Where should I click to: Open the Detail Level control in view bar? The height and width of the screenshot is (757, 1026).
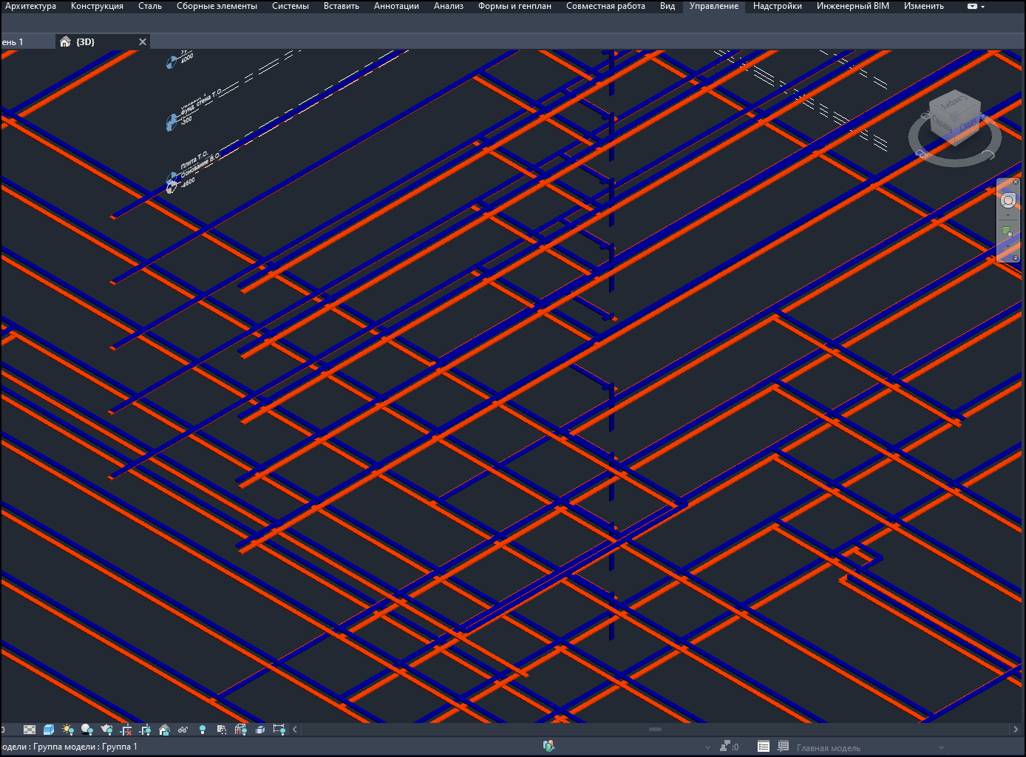point(30,730)
